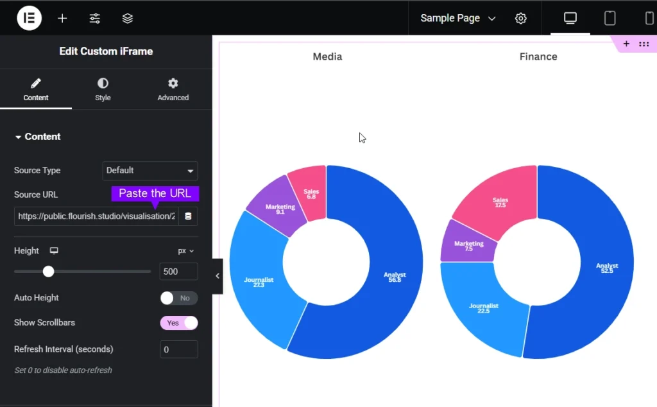Switch to the Content tab
This screenshot has width=657, height=407.
point(36,90)
